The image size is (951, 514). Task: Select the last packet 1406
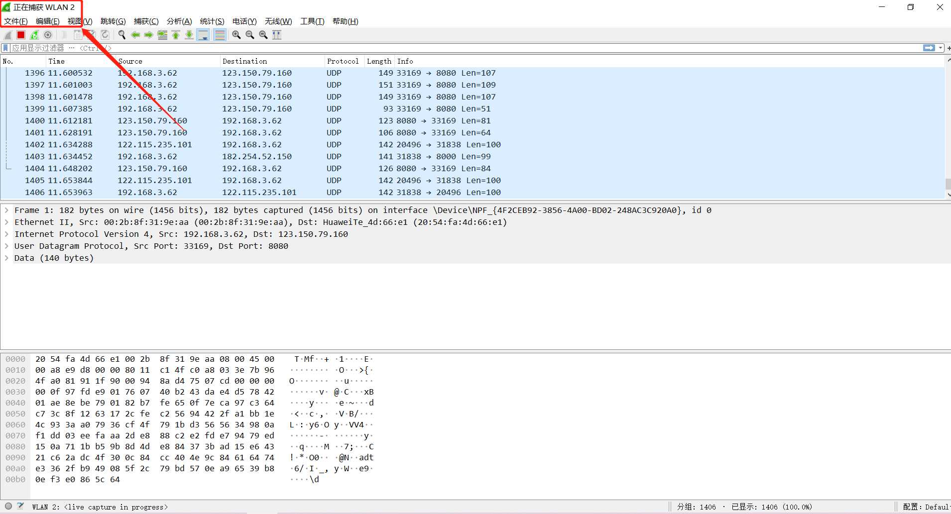473,192
